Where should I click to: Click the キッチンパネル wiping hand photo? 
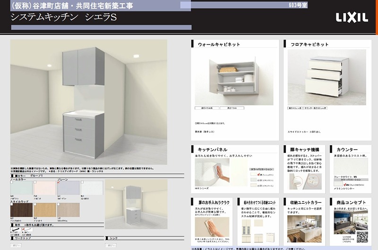pos(212,172)
